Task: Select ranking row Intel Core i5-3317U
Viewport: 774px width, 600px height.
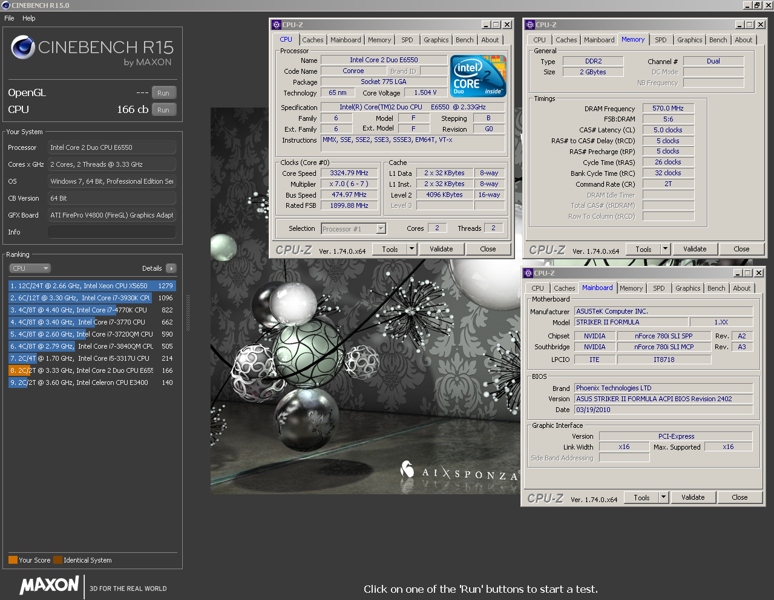Action: pyautogui.click(x=92, y=358)
